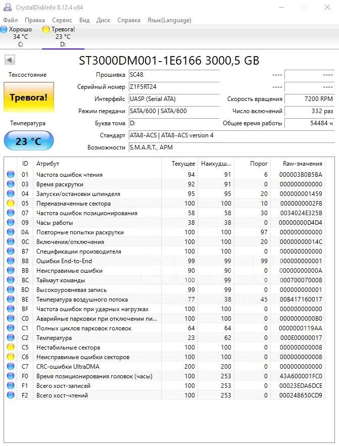Image resolution: width=339 pixels, height=446 pixels.
Task: Open the Язык(Language) menu
Action: pos(169,20)
